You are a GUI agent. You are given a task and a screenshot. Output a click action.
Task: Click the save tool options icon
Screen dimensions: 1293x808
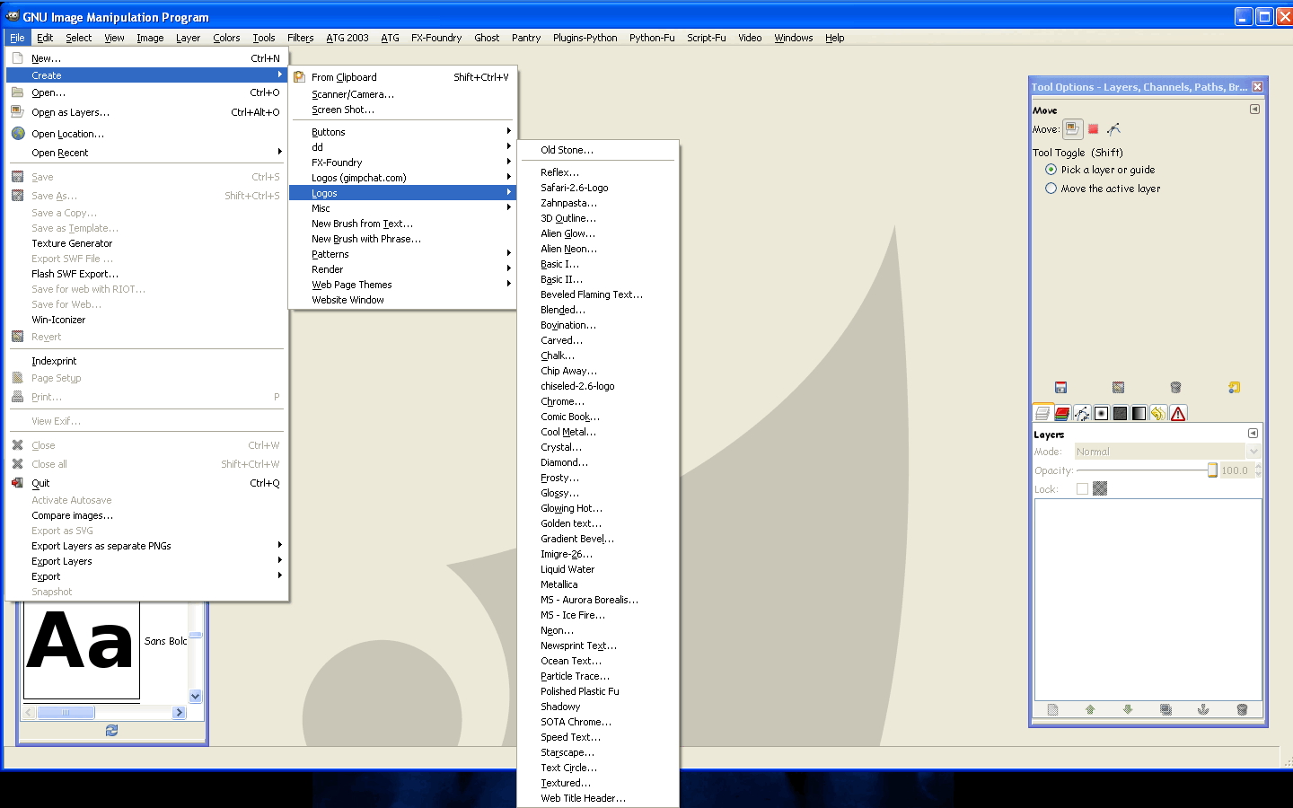1060,387
